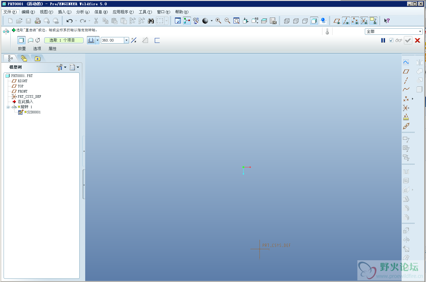Image resolution: width=426 pixels, height=282 pixels.
Task: Click the Undo arrow icon
Action: tap(69, 21)
